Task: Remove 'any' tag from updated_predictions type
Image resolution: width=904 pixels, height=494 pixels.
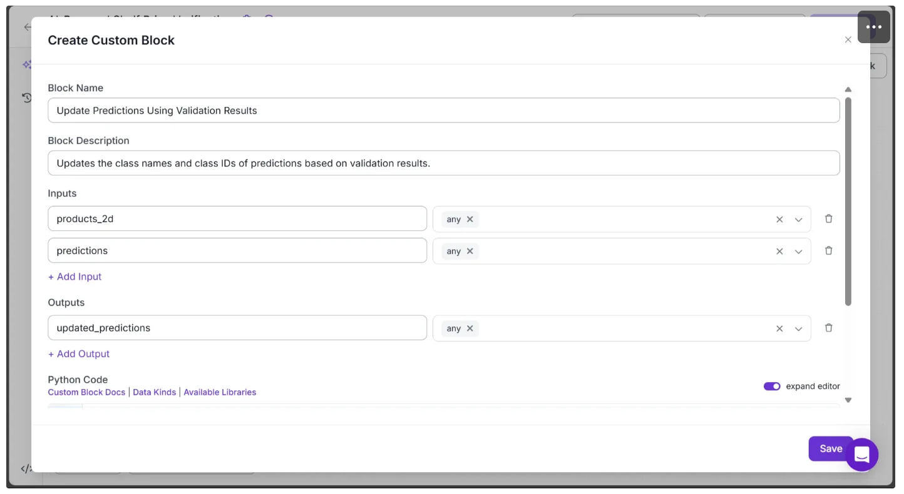Action: click(470, 328)
